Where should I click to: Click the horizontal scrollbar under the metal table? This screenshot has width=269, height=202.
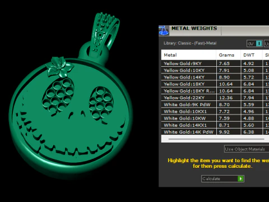coord(216,139)
